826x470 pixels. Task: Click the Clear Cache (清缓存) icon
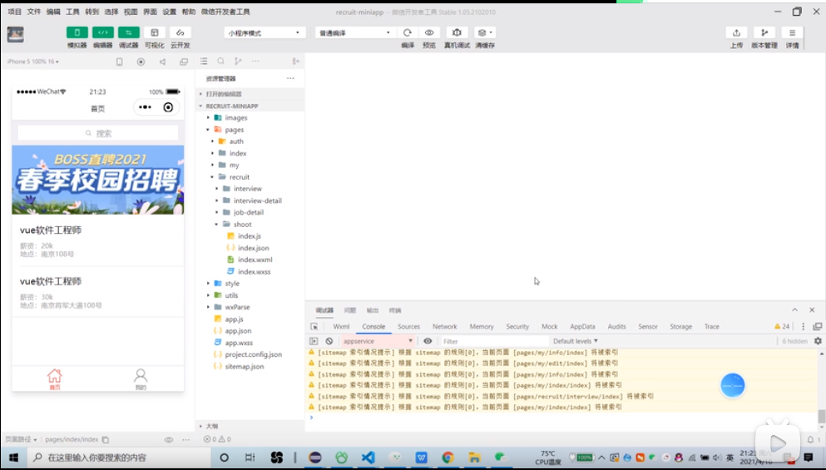[485, 32]
